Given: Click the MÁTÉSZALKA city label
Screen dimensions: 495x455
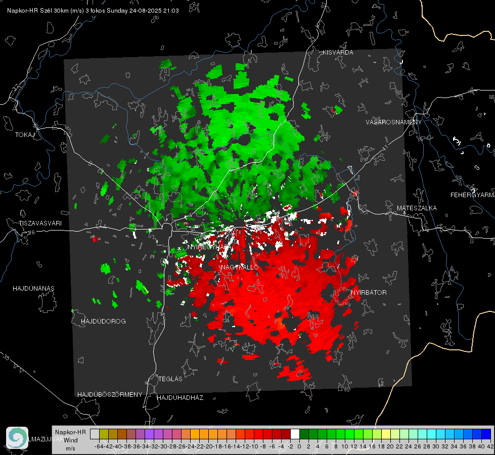Looking at the screenshot, I should point(417,208).
